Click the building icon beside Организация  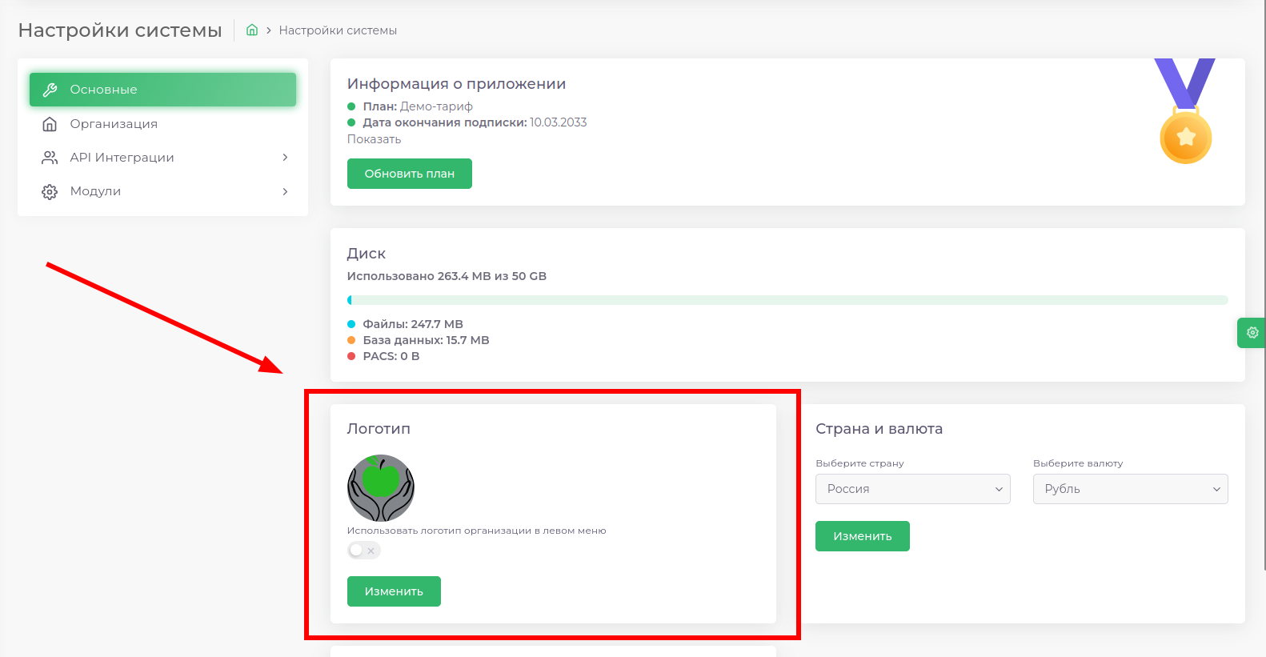click(x=50, y=124)
